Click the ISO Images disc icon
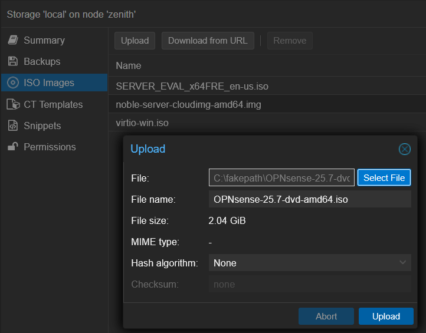 point(12,83)
